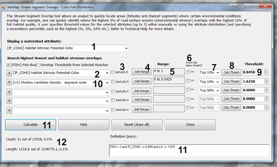The width and height of the screenshot is (277, 167).
Task: Check exclude 0 for Shallow Landslide row
Action: [113, 82]
